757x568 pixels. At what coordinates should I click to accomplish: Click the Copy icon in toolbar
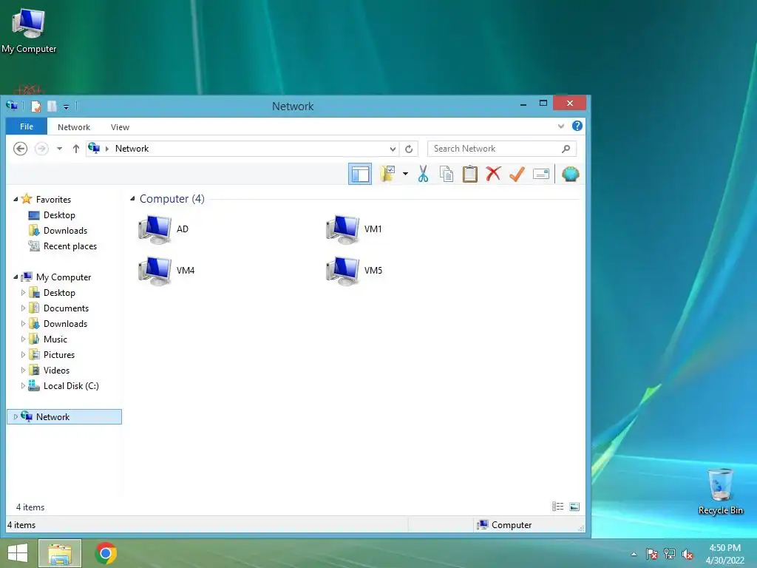(x=447, y=174)
